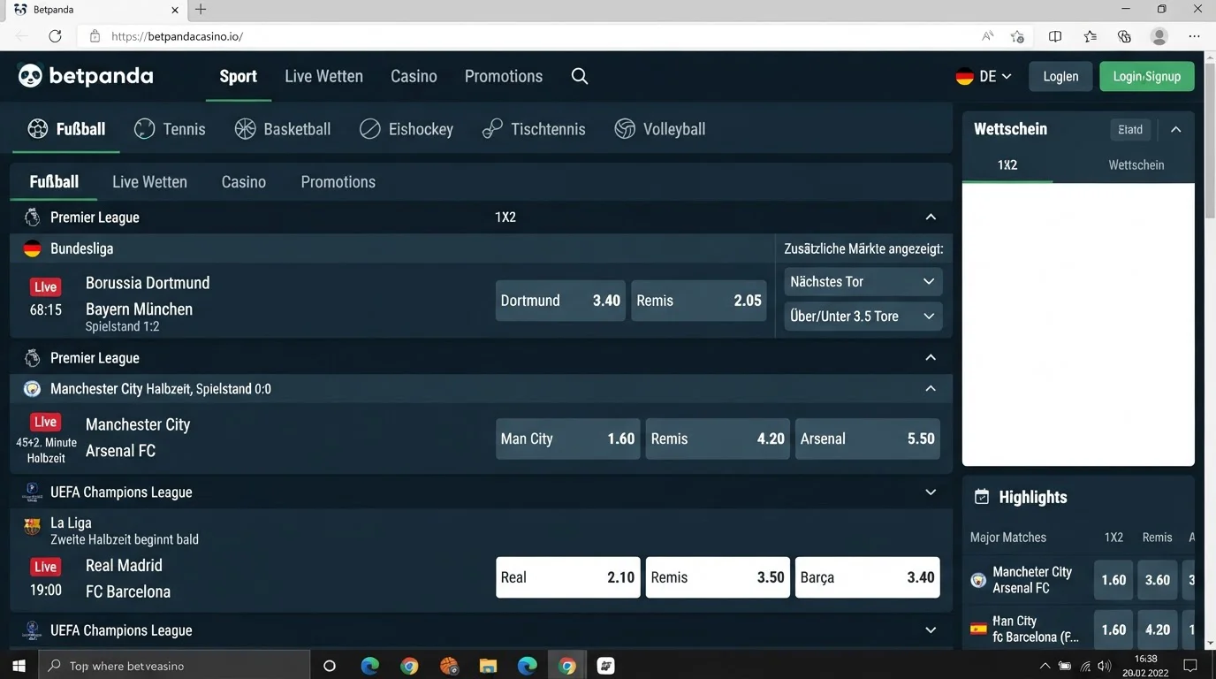1216x679 pixels.
Task: Switch to Live Wetten in top navigation
Action: click(323, 76)
